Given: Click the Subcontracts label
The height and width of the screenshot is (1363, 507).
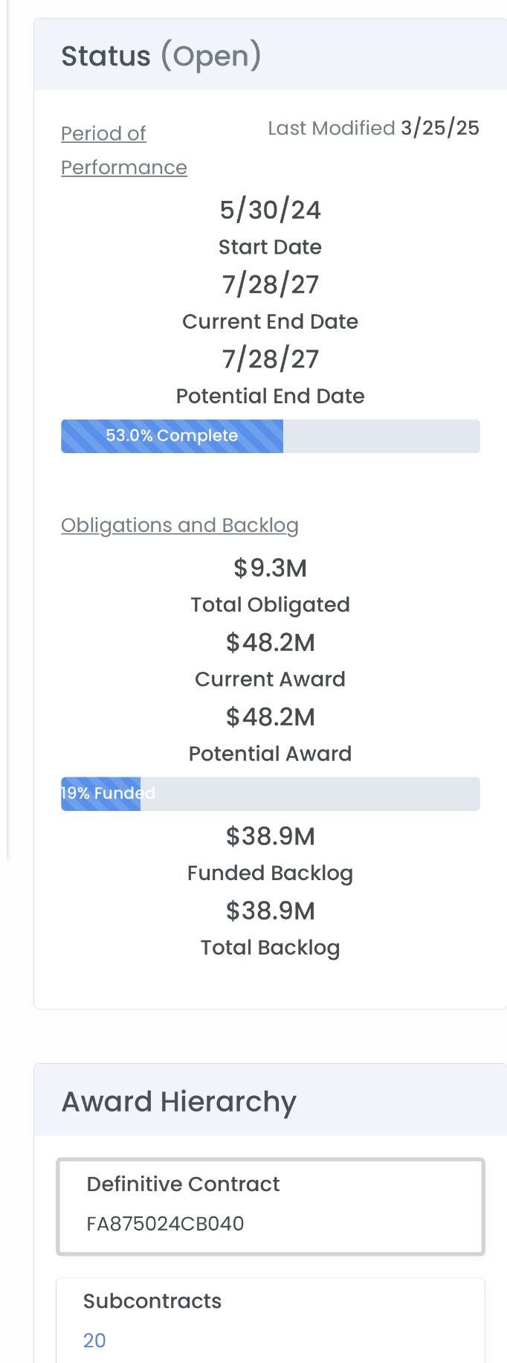Looking at the screenshot, I should pos(152,1301).
